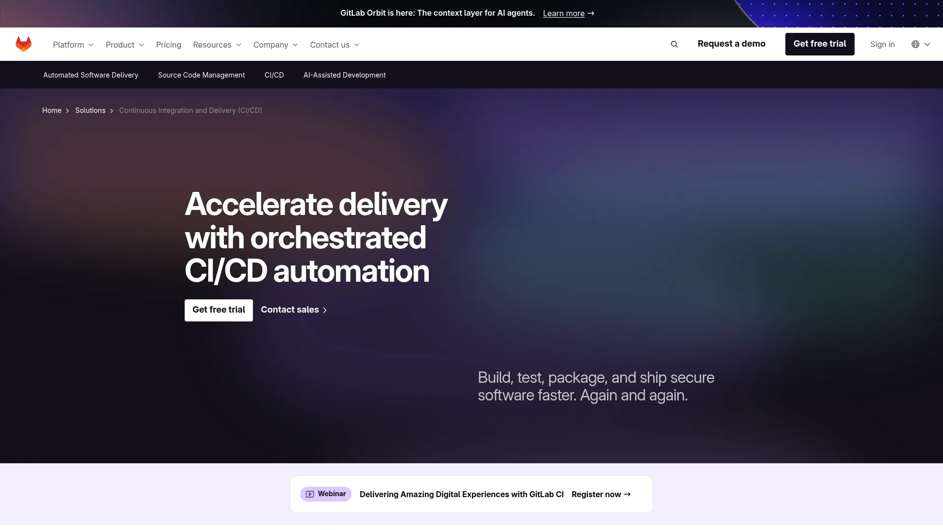Open the Pricing page
The height and width of the screenshot is (530, 943).
pyautogui.click(x=168, y=45)
